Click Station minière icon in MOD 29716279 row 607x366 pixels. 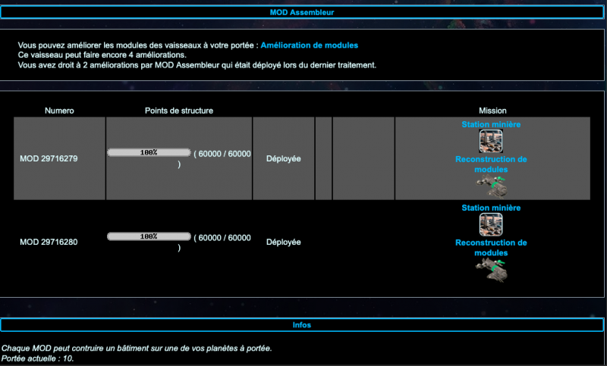click(x=491, y=141)
